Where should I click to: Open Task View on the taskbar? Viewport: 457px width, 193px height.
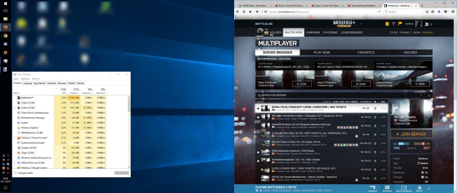pyautogui.click(x=5, y=11)
